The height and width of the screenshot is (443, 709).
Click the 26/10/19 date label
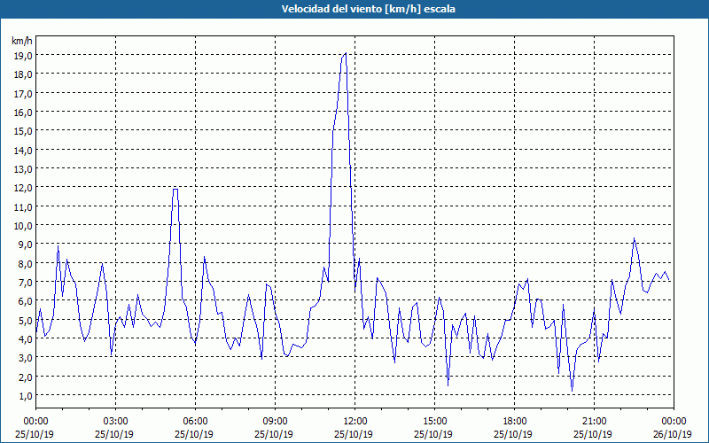pos(673,434)
